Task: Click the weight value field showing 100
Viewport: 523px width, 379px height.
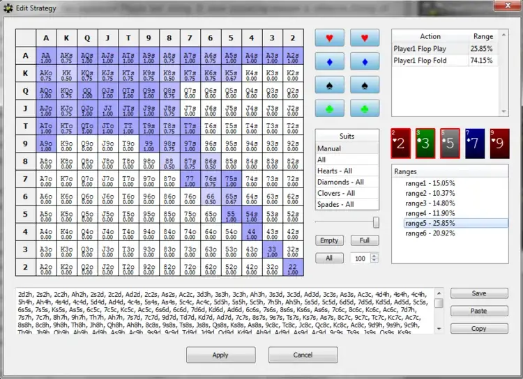Action: tap(361, 258)
